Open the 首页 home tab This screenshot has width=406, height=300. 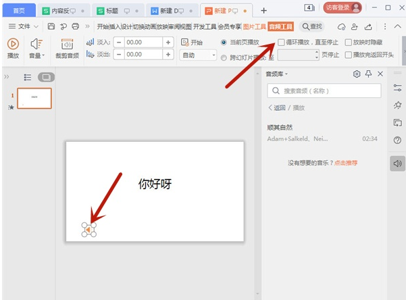coord(20,10)
